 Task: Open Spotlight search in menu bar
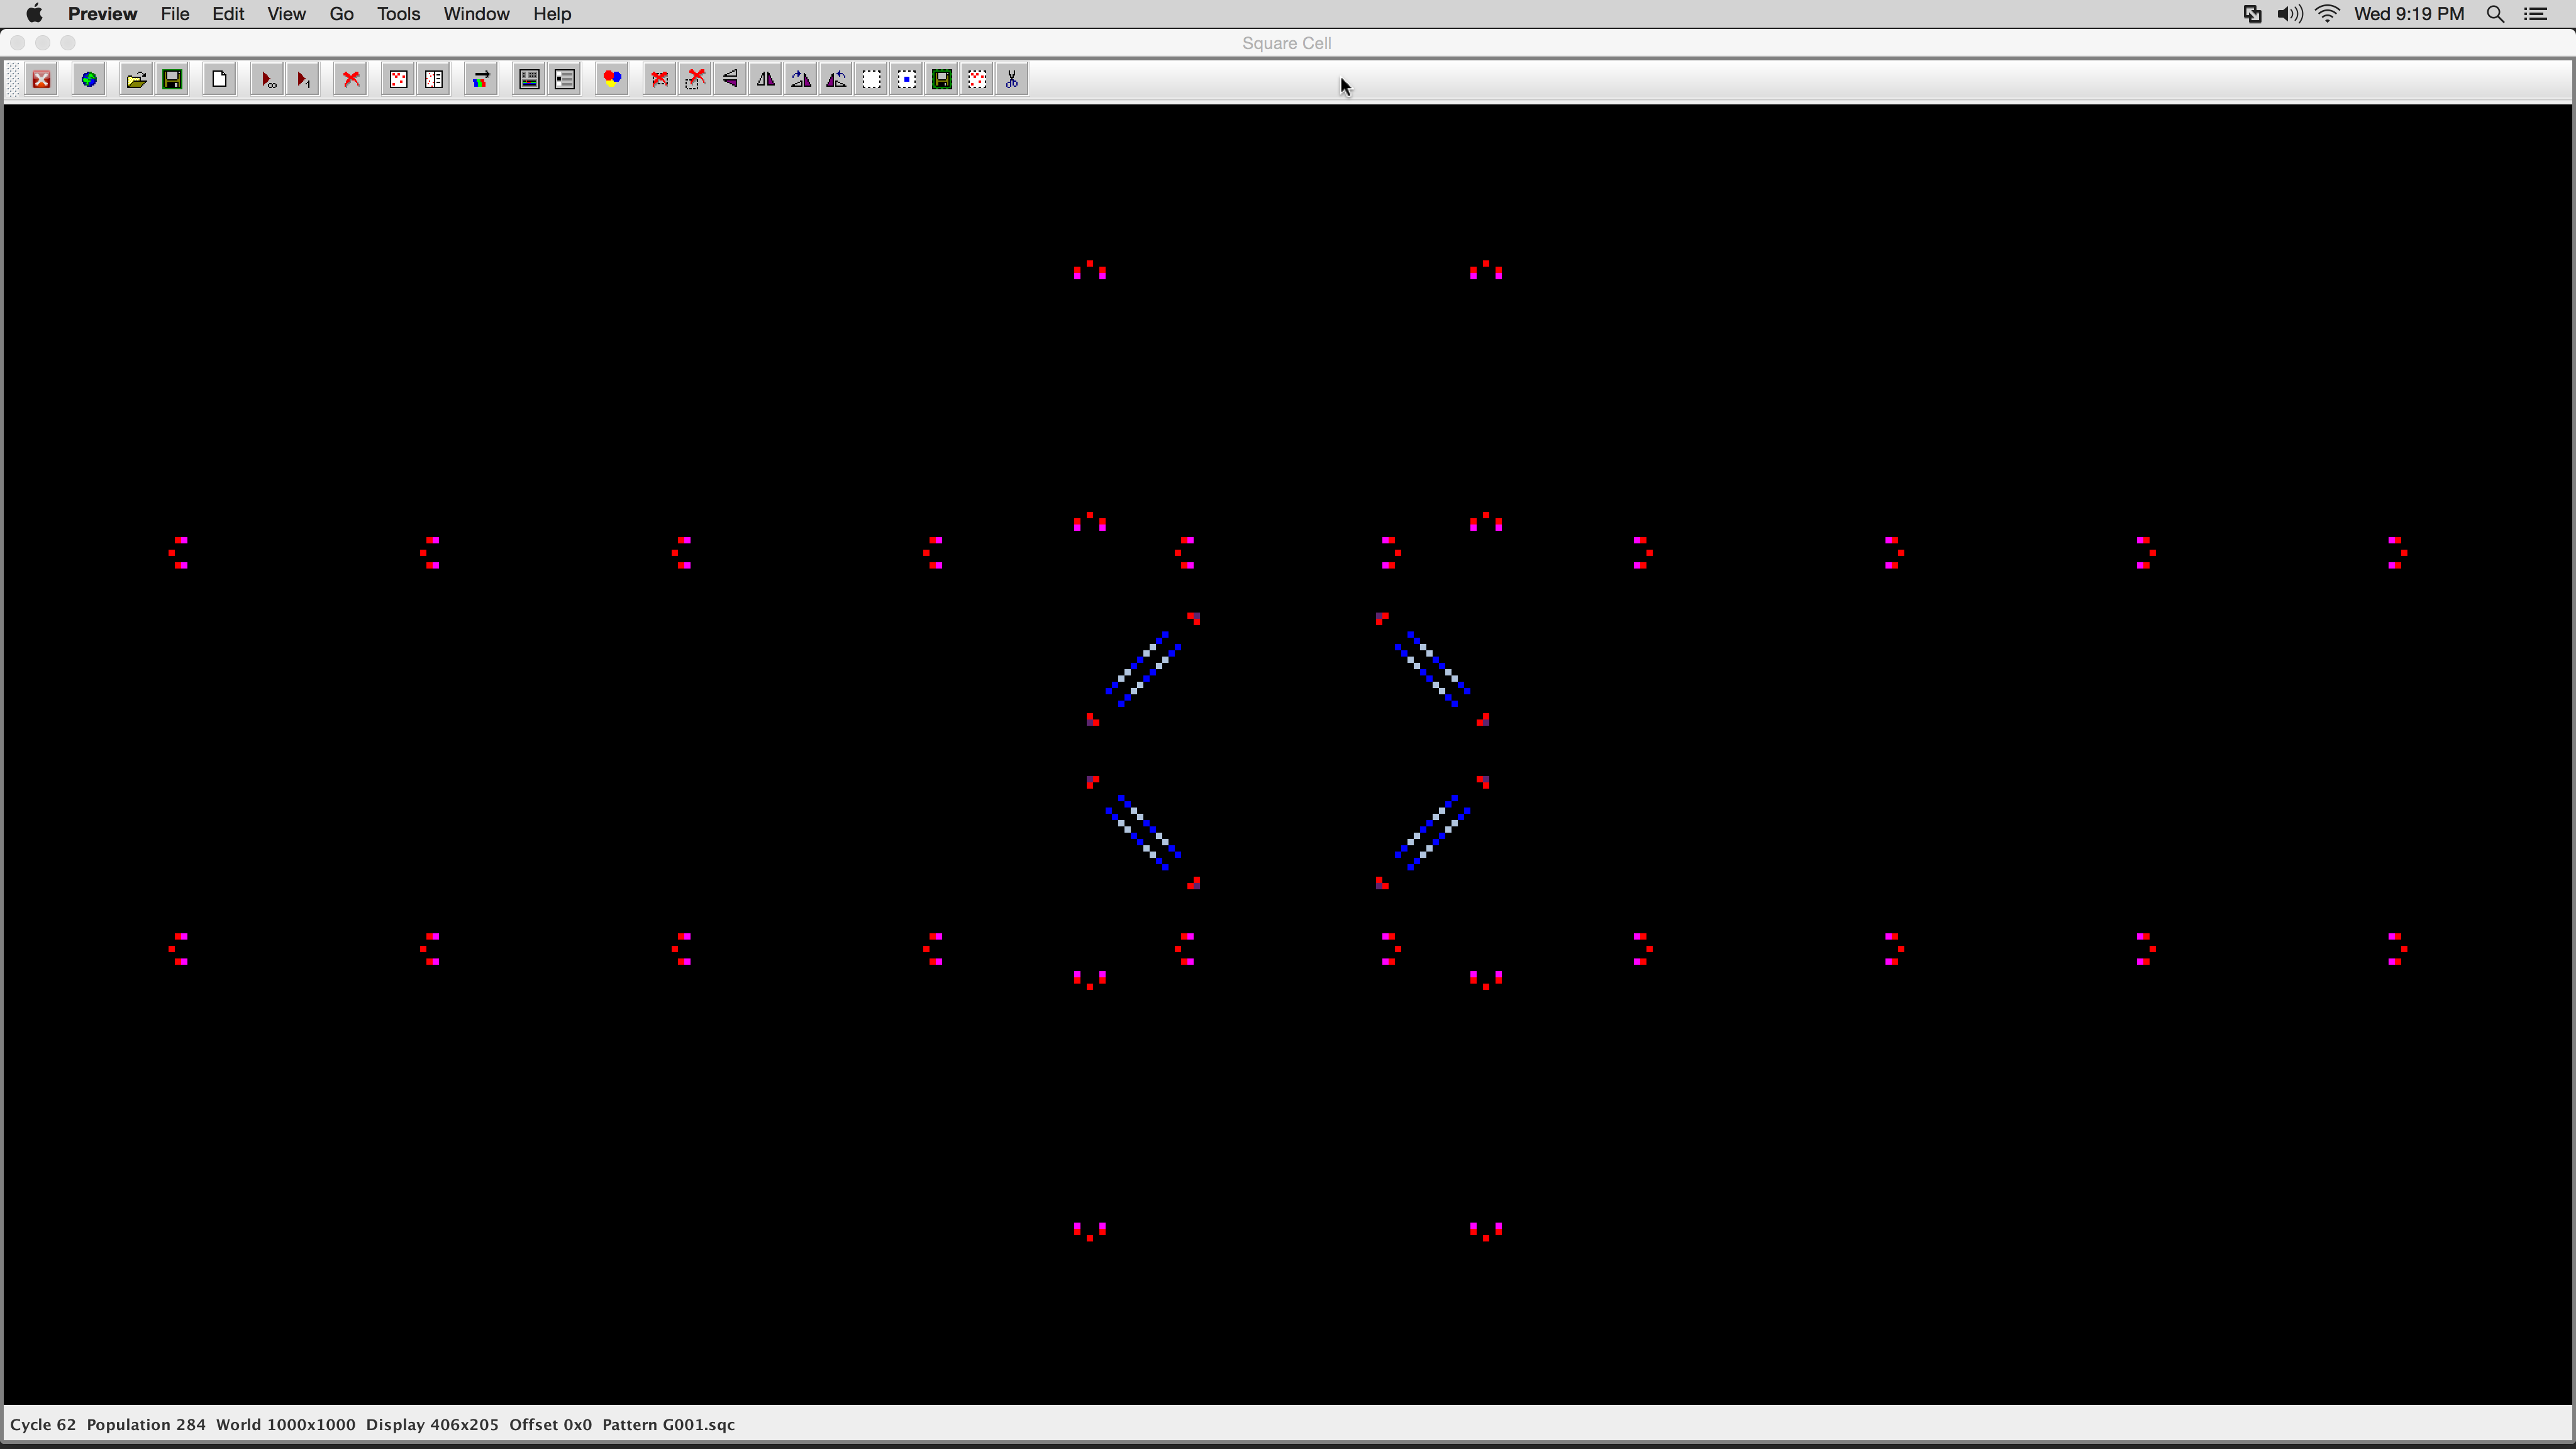tap(2495, 14)
